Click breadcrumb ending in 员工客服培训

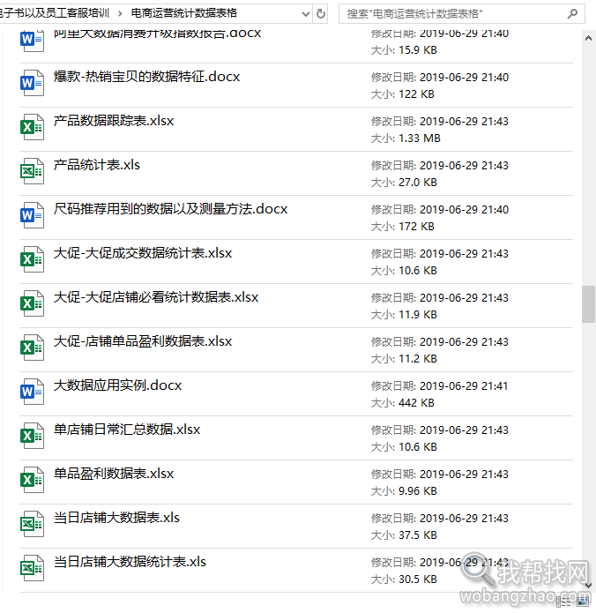coord(55,13)
